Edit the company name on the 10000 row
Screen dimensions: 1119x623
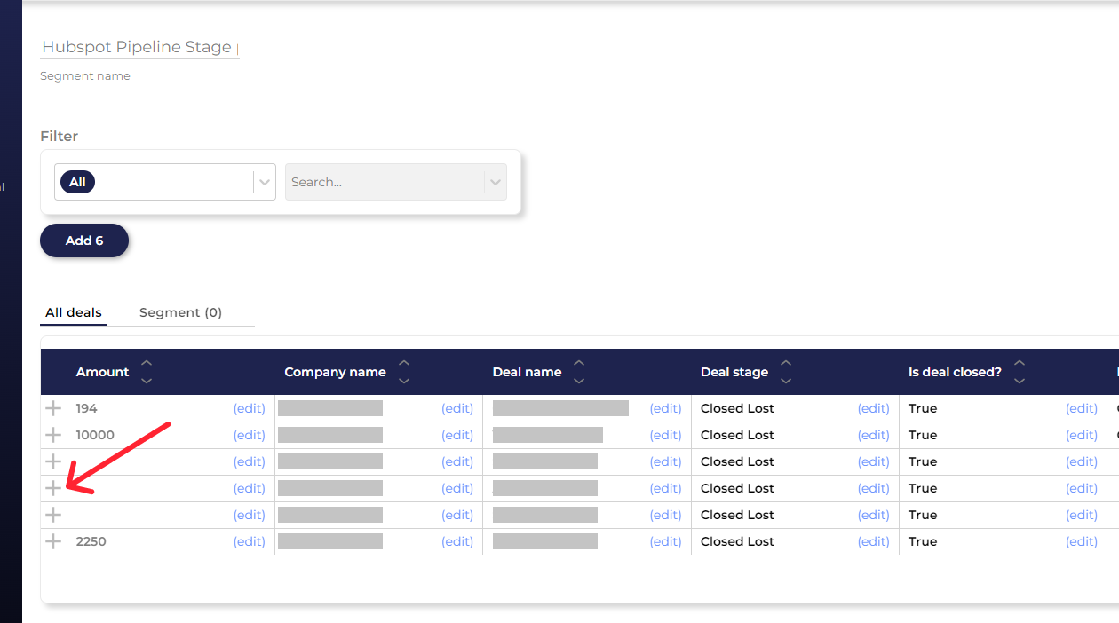click(456, 435)
